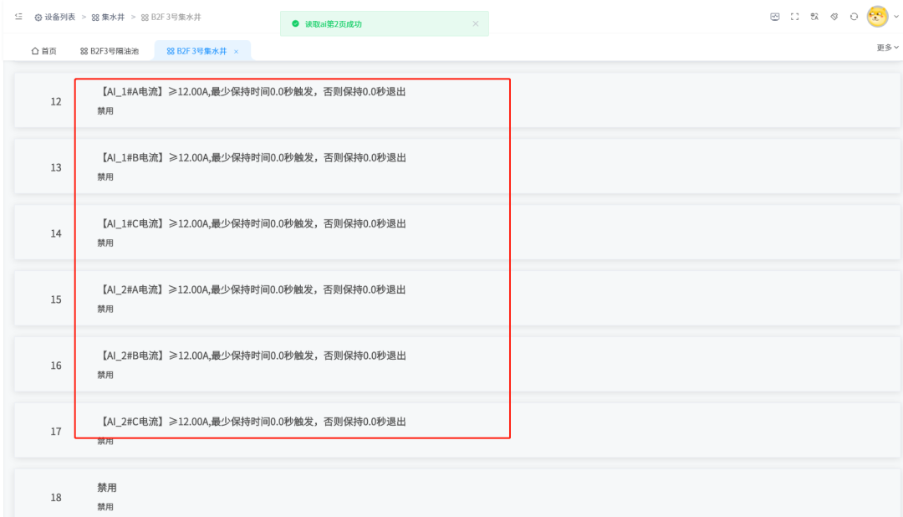Close the B2F 3号集水井 tab
This screenshot has height=517, width=903.
[237, 50]
